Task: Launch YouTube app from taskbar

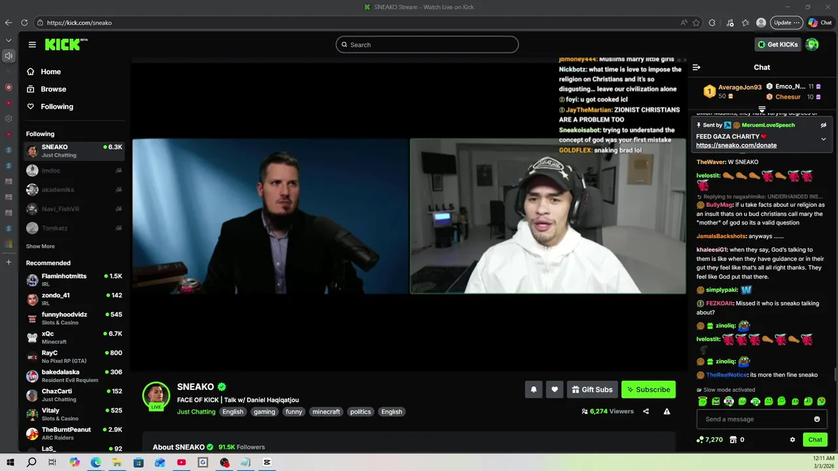Action: pos(181,462)
